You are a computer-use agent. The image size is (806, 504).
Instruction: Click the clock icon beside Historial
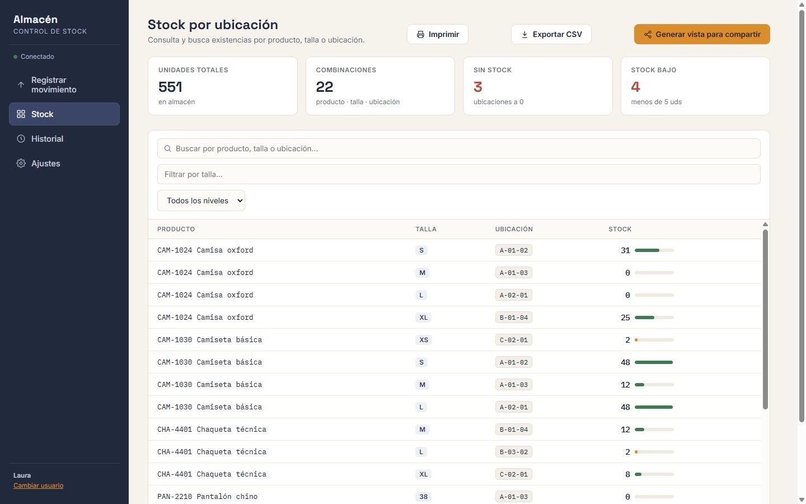click(21, 139)
